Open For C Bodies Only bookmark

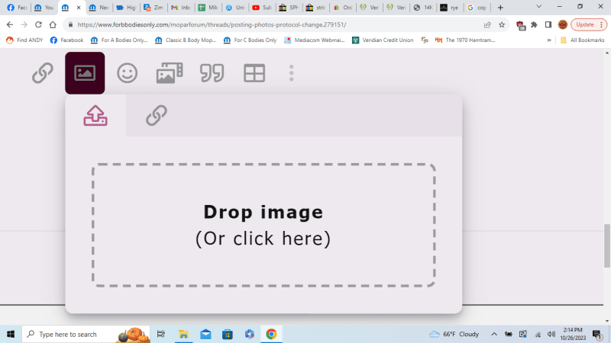(250, 40)
